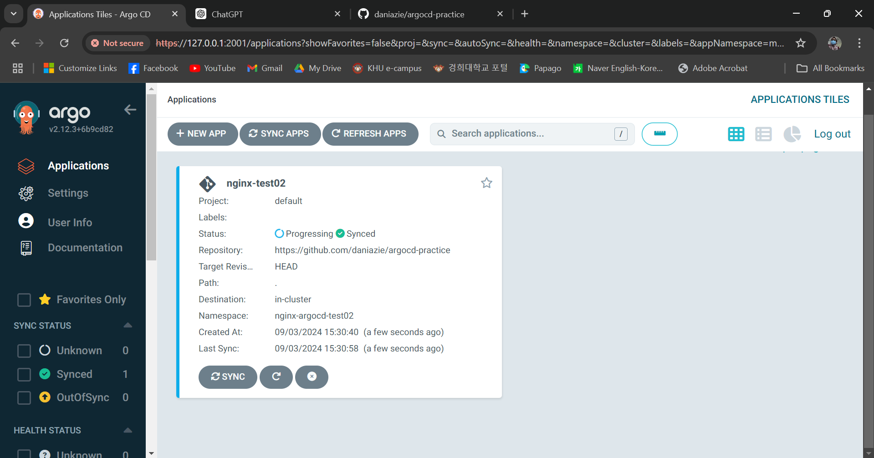
Task: Click the NEW APP button
Action: tap(202, 134)
